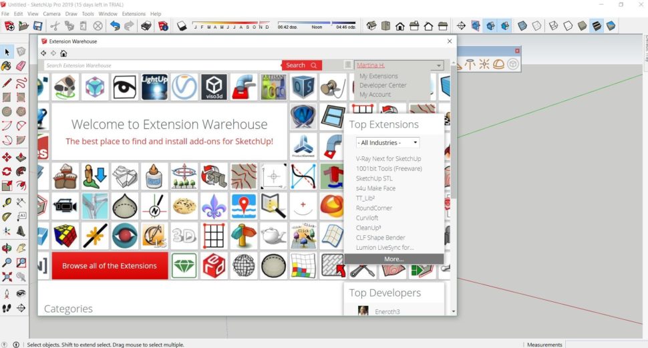Viewport: 648px width, 348px height.
Task: Open the Artisan extension tile
Action: point(274,88)
